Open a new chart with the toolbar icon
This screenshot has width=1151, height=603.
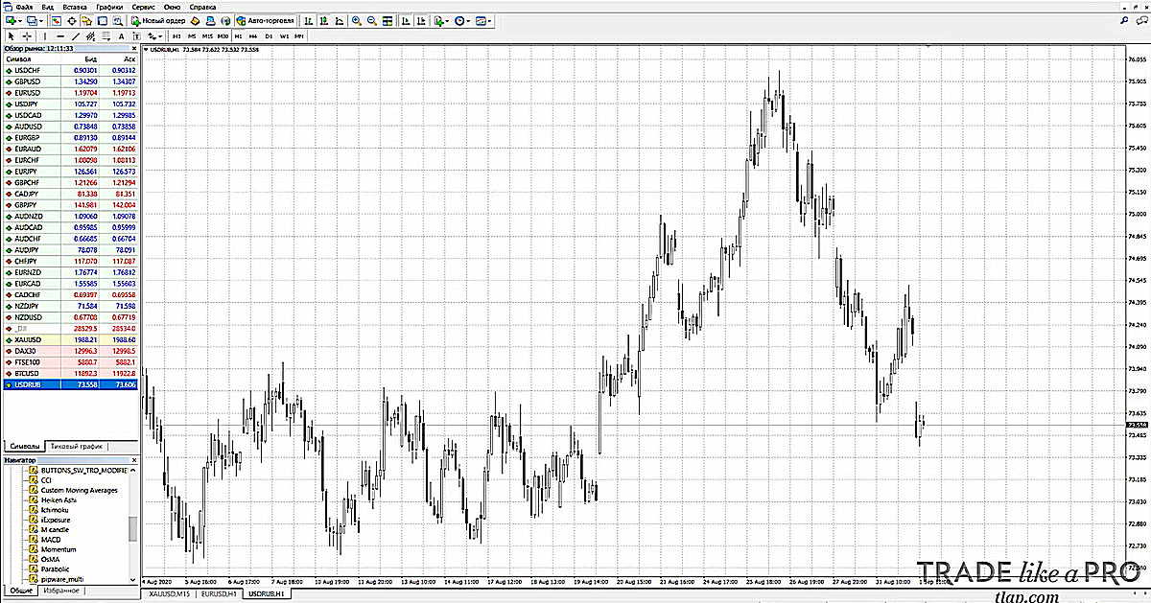(9, 20)
